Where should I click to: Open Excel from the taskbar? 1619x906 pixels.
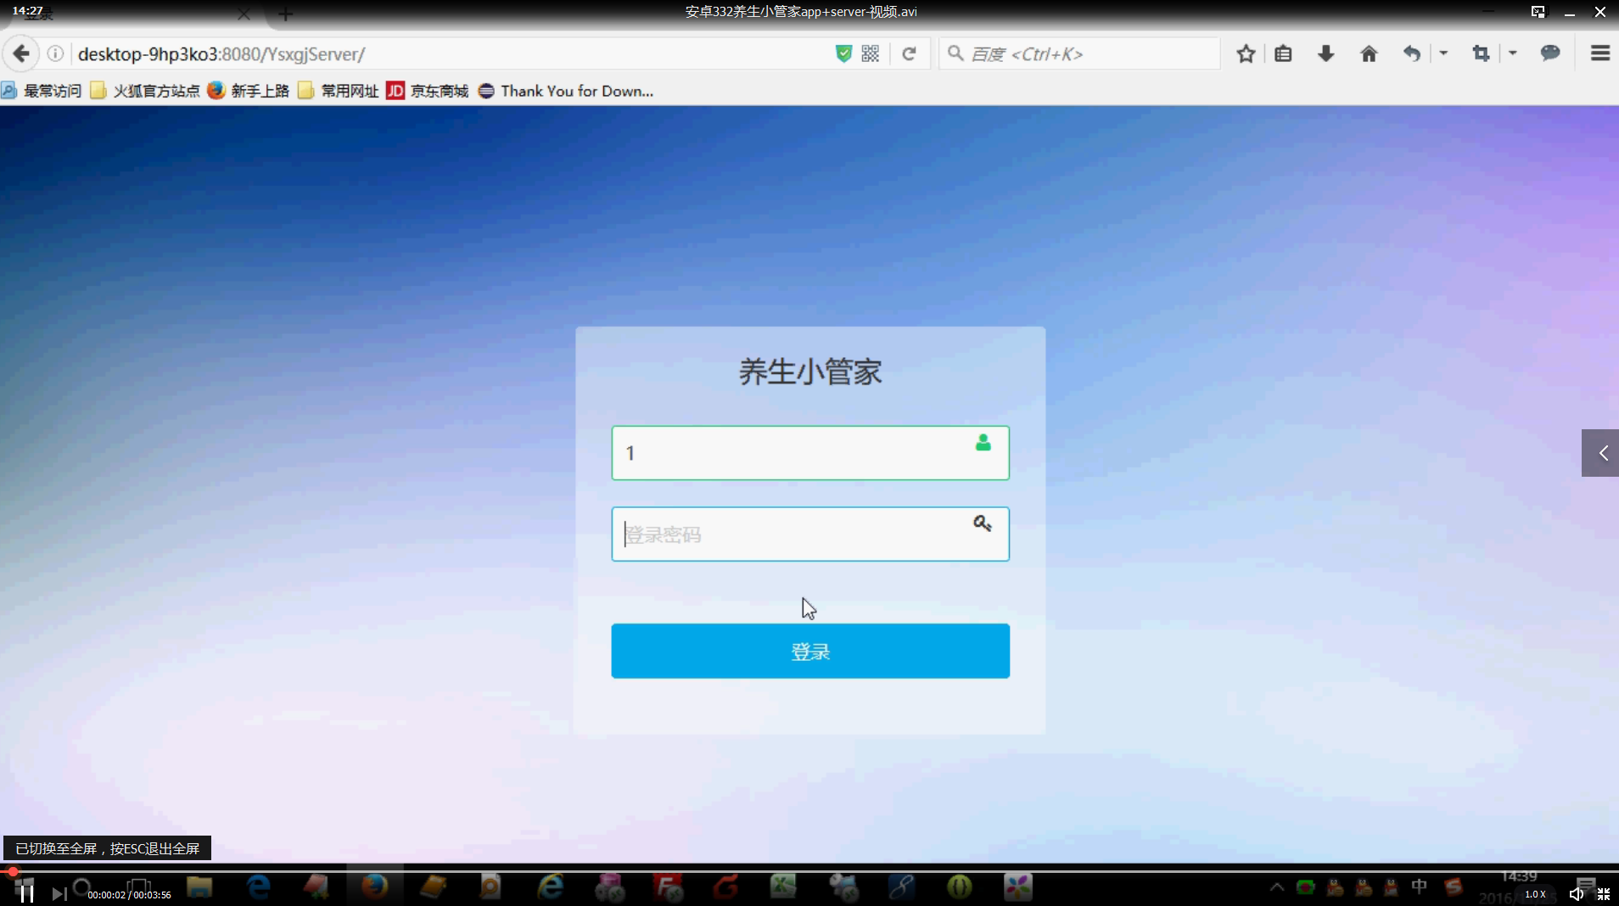tap(783, 888)
